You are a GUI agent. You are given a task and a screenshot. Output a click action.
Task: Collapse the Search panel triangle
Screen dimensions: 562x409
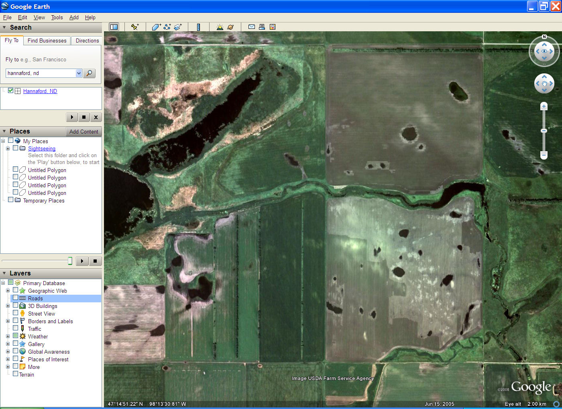pos(4,27)
